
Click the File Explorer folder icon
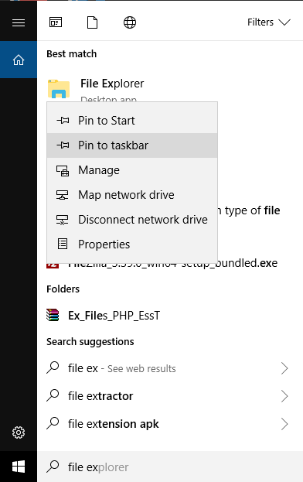59,89
